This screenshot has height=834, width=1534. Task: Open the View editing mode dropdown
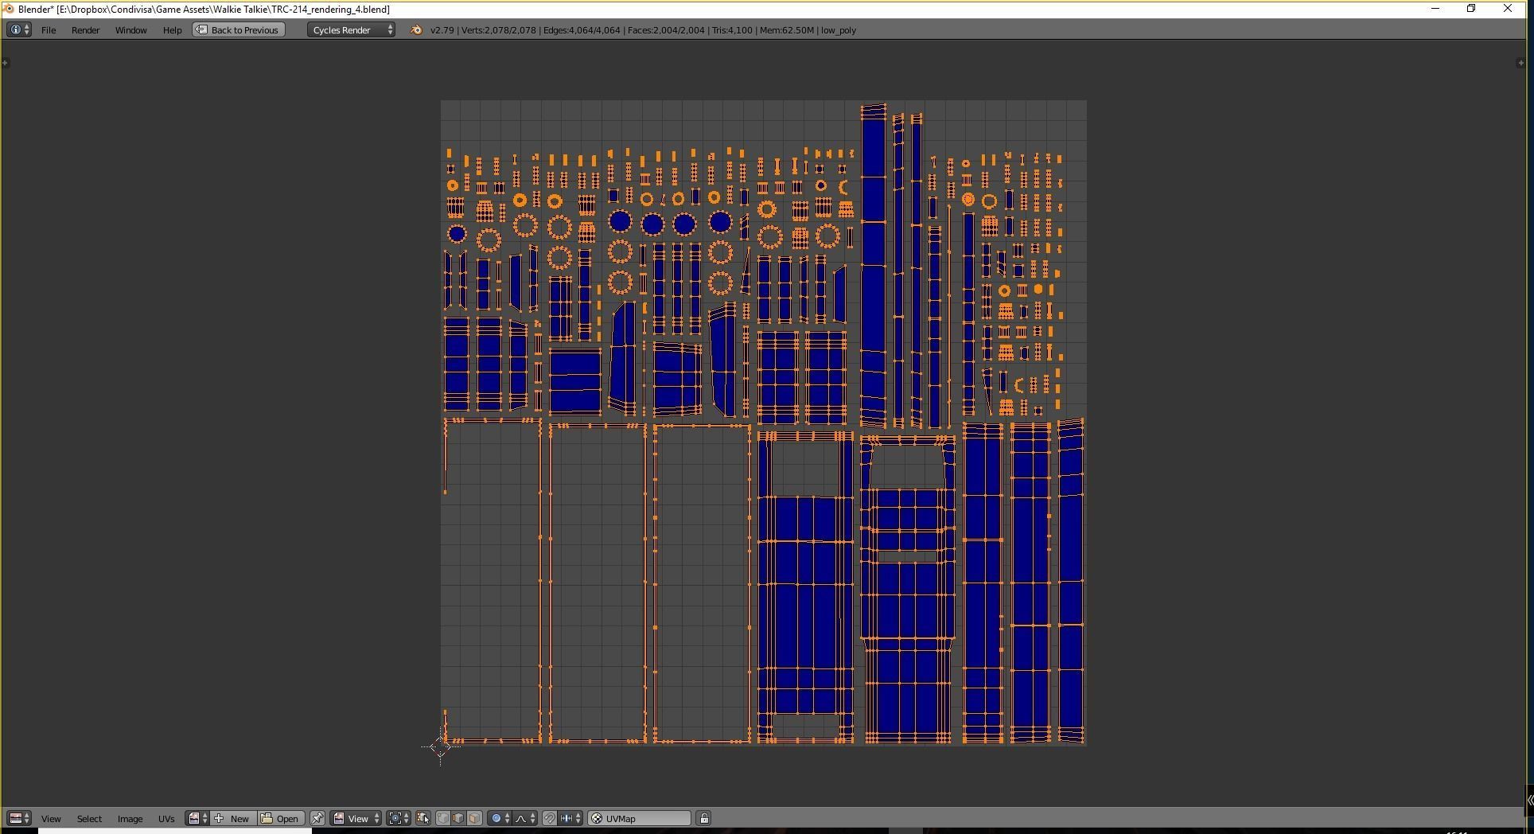coord(356,818)
